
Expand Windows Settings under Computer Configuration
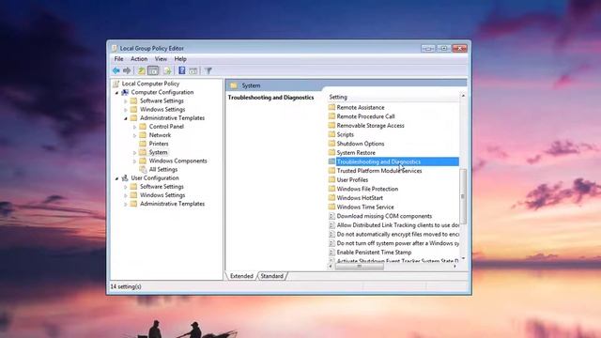coord(126,110)
